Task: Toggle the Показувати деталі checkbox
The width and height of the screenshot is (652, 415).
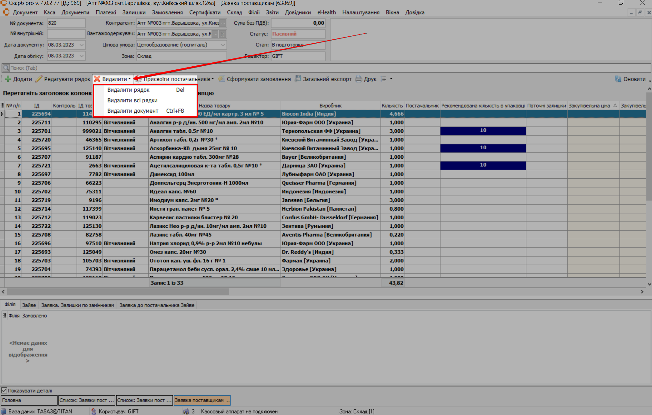Action: (x=4, y=390)
